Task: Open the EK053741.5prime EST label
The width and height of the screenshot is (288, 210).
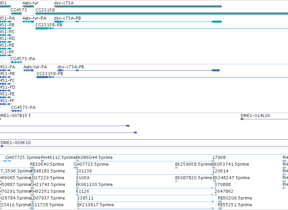Action: pos(231,164)
